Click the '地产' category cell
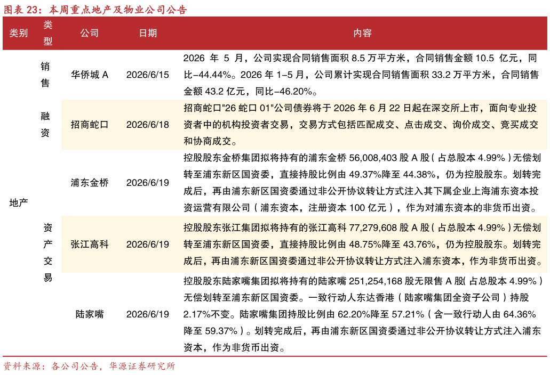 [x=18, y=203]
